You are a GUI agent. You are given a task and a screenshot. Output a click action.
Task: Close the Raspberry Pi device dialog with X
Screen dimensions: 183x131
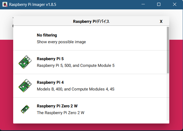coord(161,21)
